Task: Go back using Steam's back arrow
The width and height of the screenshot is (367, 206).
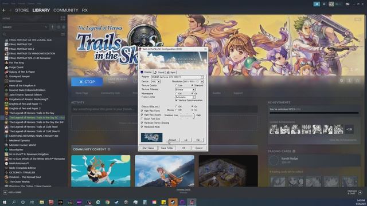Action: 4,10
